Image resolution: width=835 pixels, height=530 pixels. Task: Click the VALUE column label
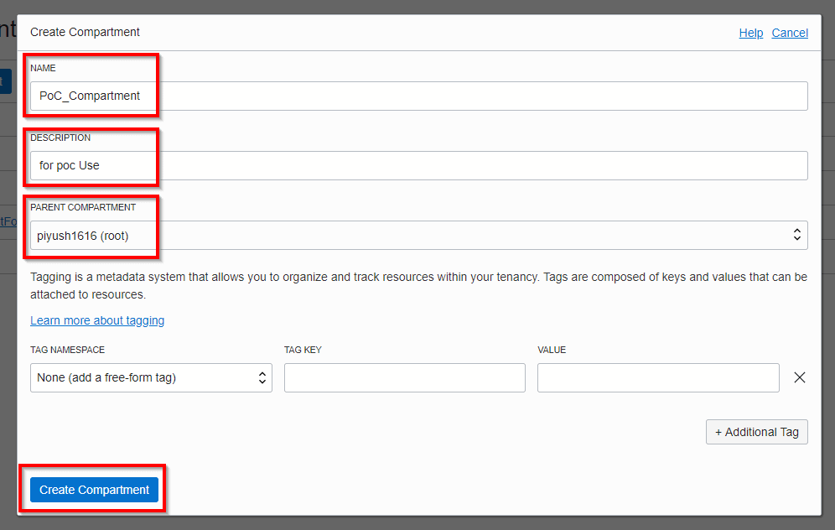point(552,350)
